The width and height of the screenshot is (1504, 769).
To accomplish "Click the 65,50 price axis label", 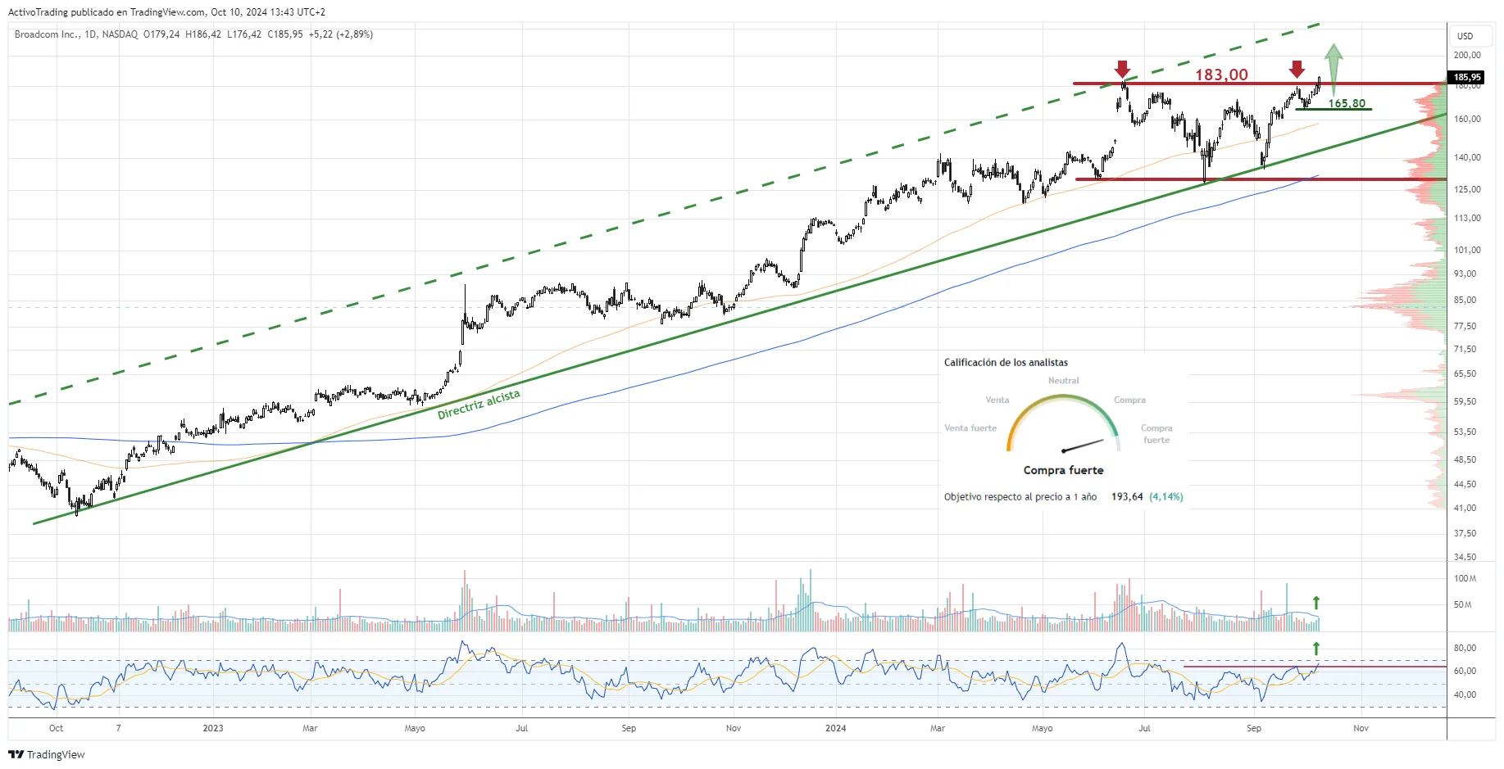I will 1465,373.
